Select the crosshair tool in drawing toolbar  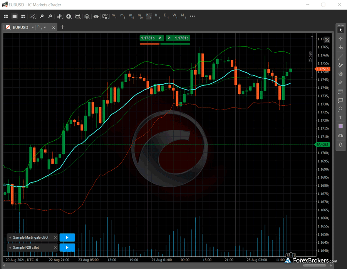click(x=340, y=39)
